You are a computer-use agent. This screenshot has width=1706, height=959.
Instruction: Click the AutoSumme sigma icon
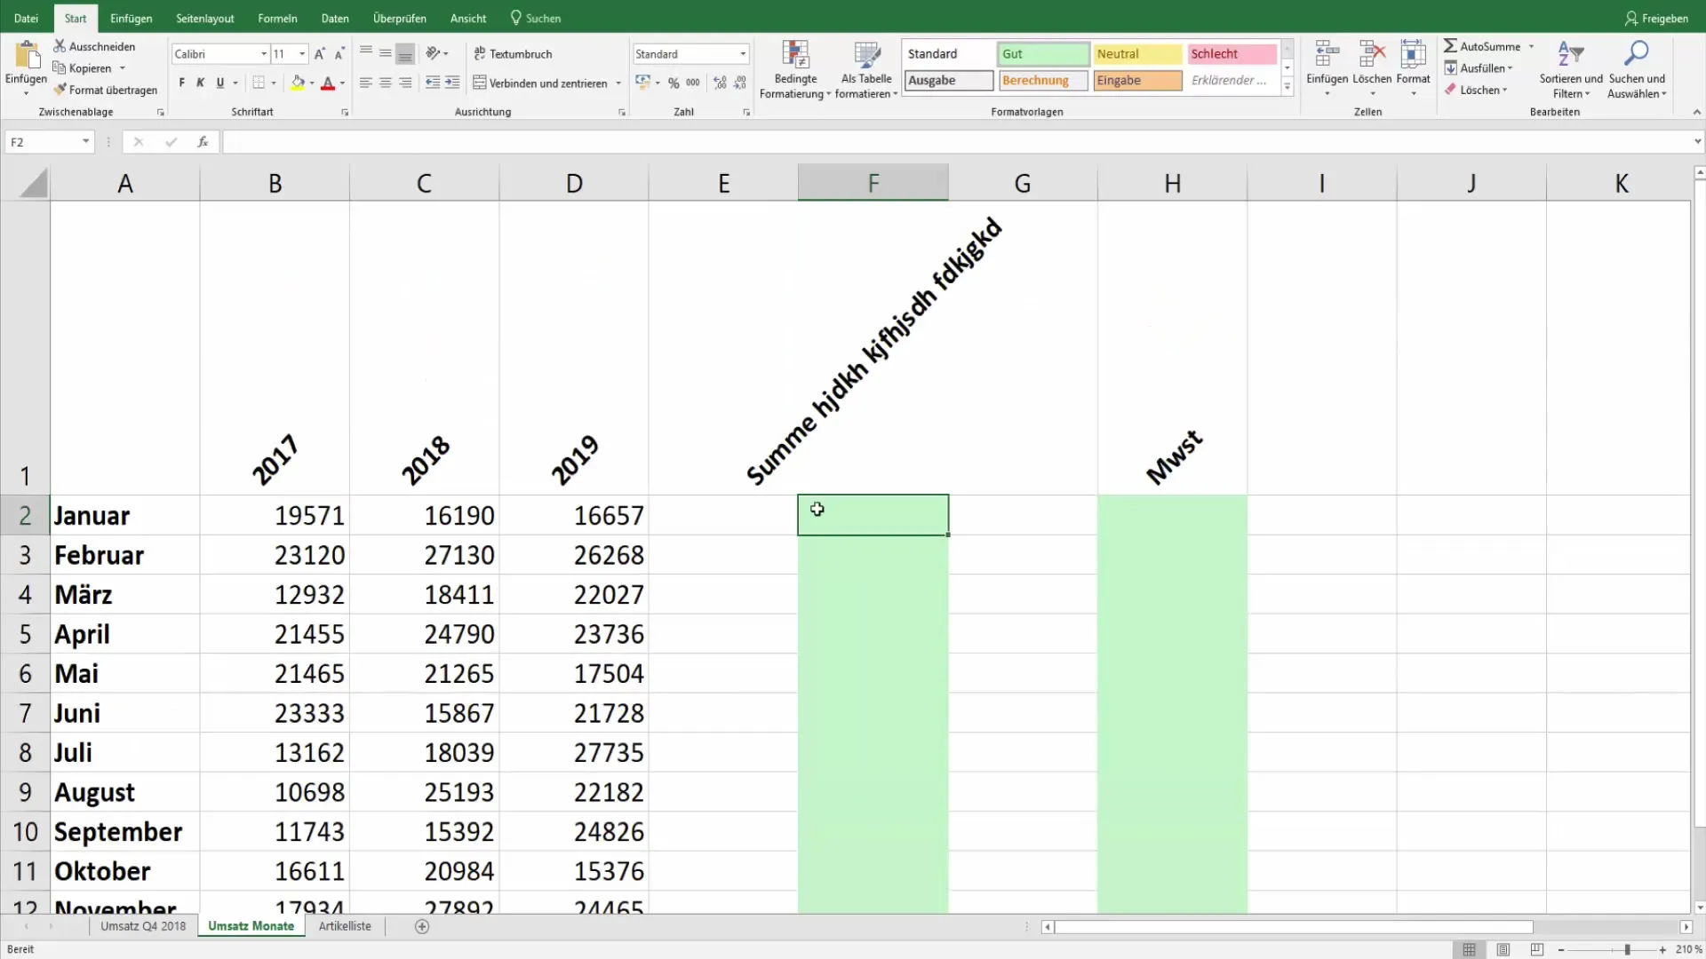pos(1450,46)
